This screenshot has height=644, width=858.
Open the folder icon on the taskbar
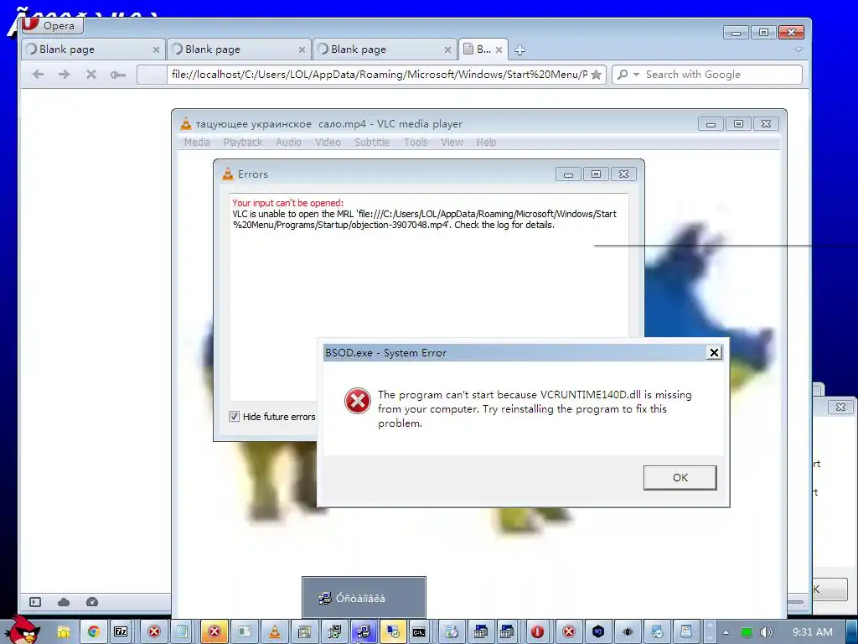pyautogui.click(x=64, y=632)
